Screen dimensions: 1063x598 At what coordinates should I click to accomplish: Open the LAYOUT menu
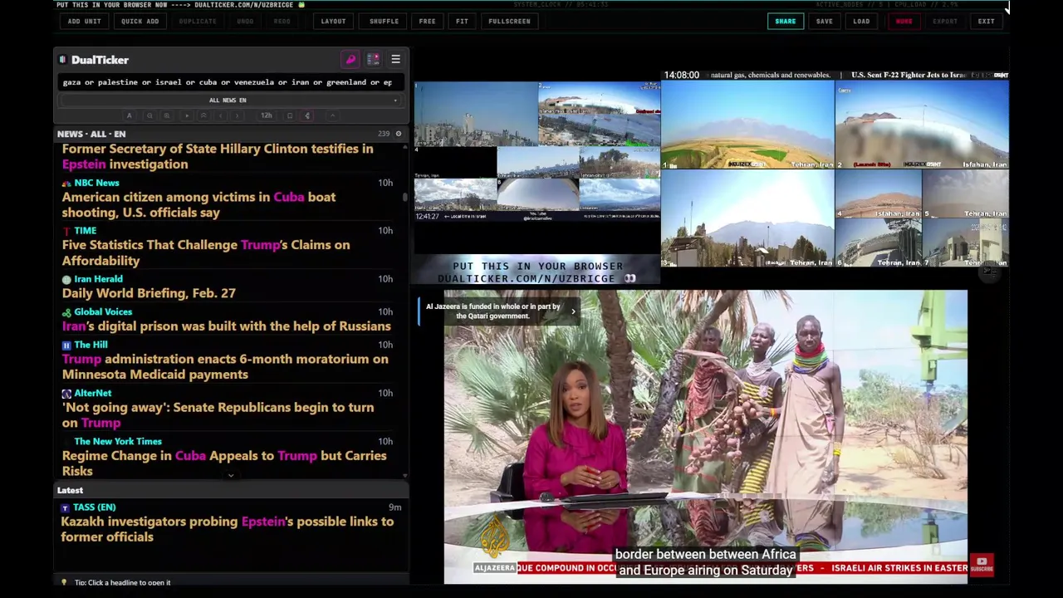(333, 22)
